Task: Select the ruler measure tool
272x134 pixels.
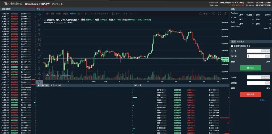Action: coord(39,57)
